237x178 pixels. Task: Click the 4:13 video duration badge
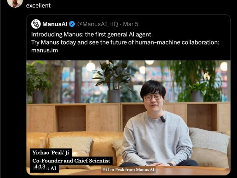40,167
